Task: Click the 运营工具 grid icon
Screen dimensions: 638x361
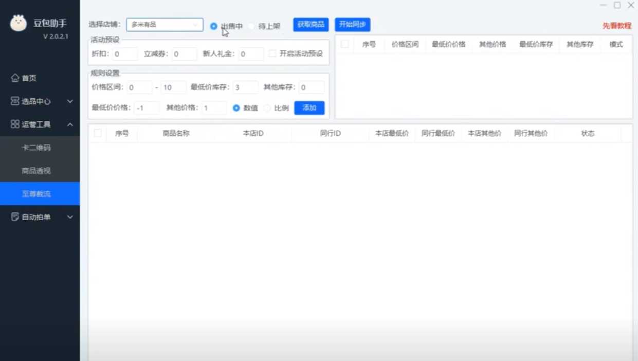Action: [15, 124]
